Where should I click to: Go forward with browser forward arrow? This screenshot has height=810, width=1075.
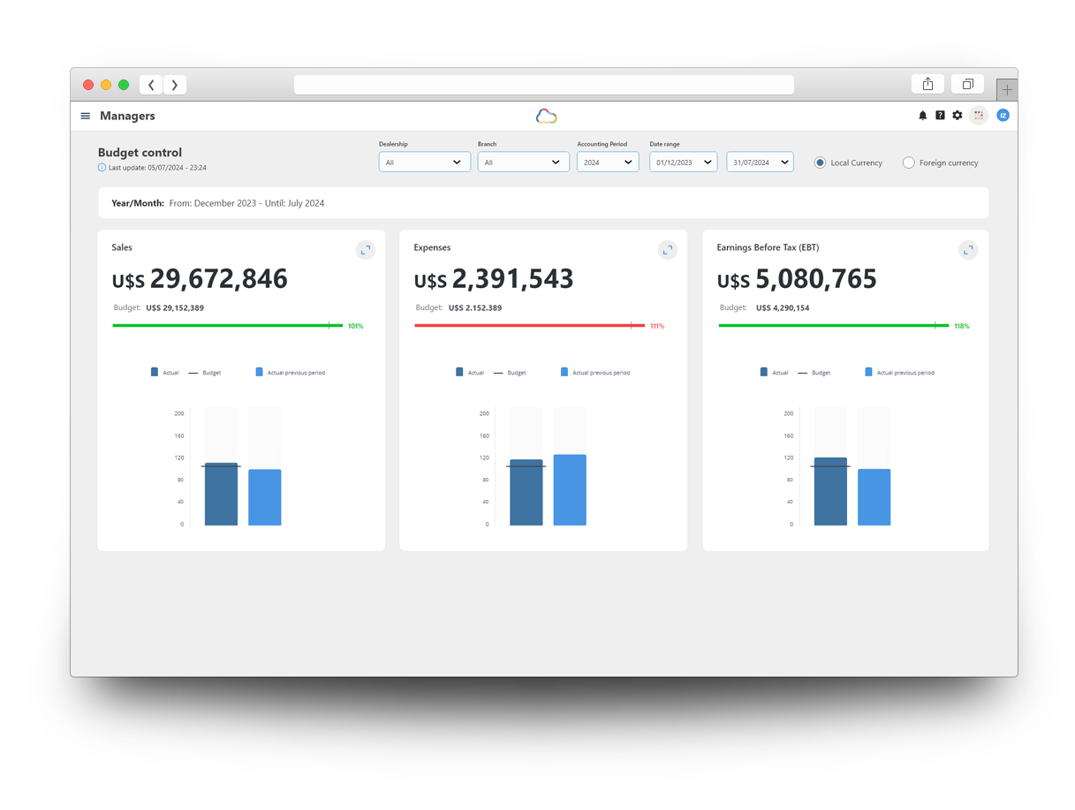(x=175, y=85)
